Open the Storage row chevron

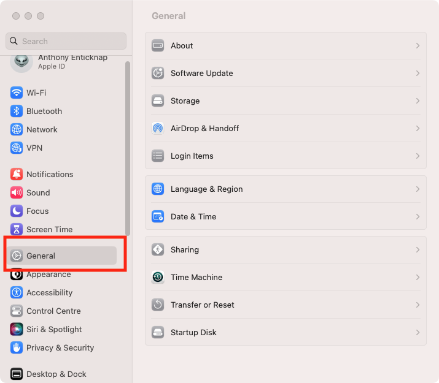(418, 101)
